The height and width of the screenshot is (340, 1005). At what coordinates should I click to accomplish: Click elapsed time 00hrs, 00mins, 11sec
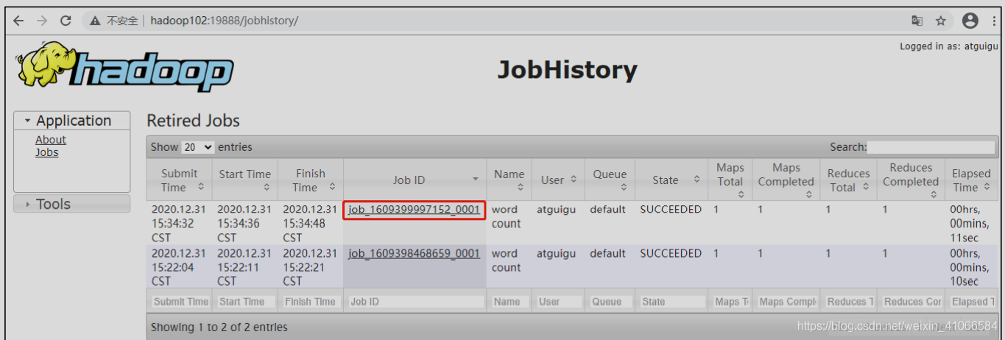(970, 224)
